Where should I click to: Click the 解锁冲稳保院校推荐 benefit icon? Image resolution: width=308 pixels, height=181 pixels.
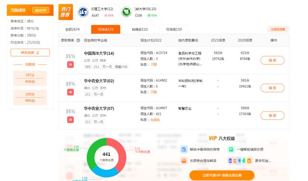pyautogui.click(x=184, y=149)
